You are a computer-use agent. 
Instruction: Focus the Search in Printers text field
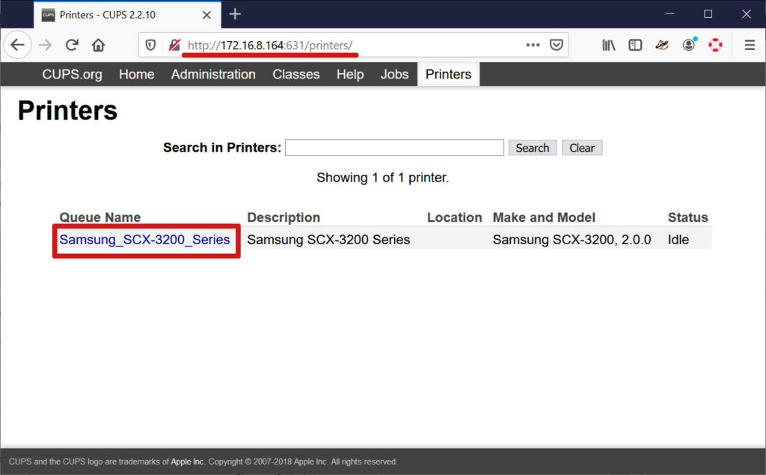[x=394, y=147]
